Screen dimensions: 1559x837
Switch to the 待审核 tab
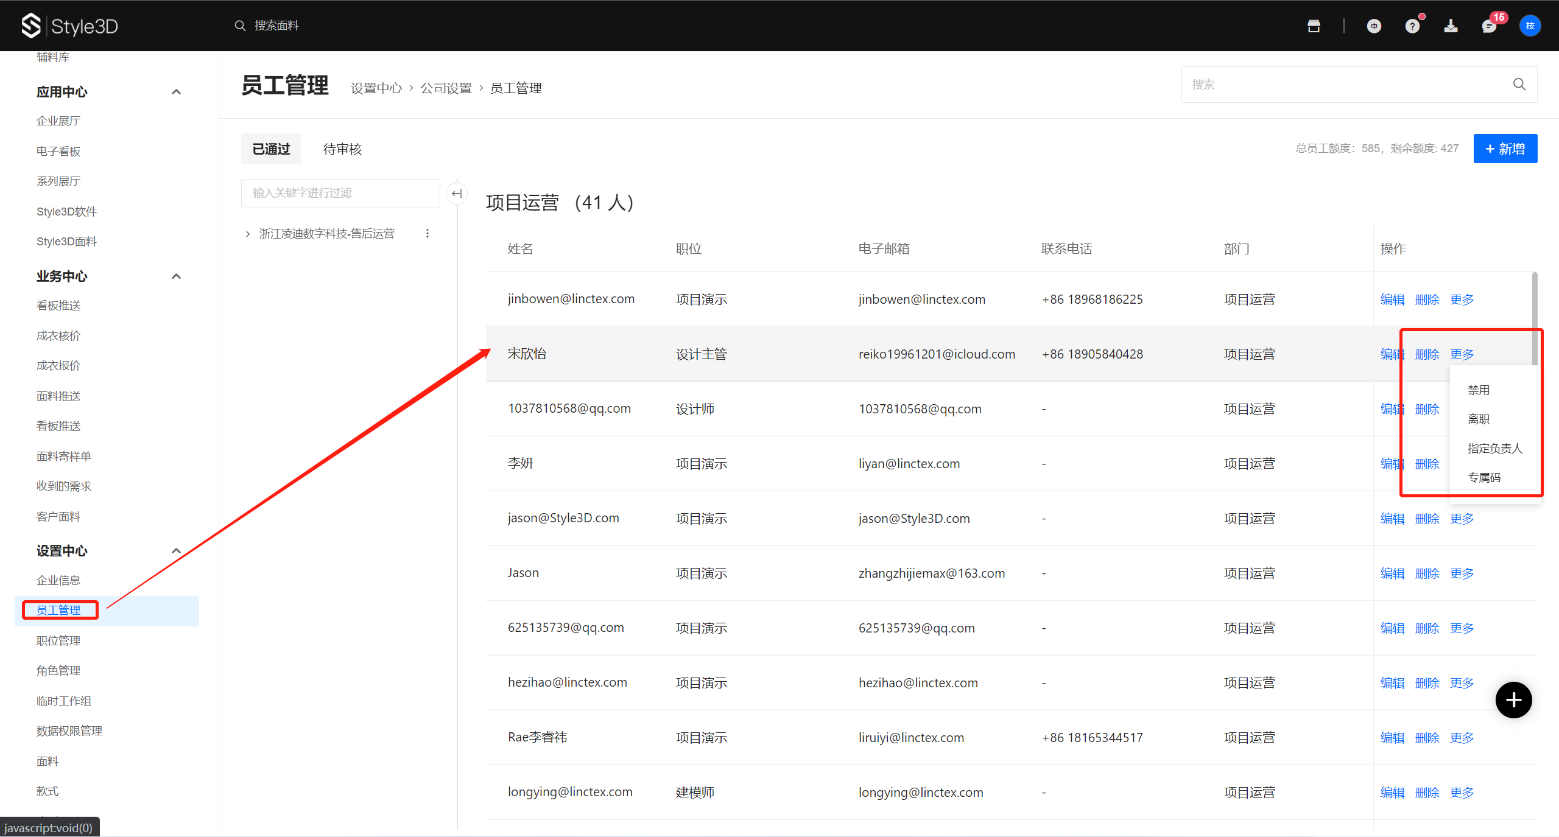[x=342, y=149]
